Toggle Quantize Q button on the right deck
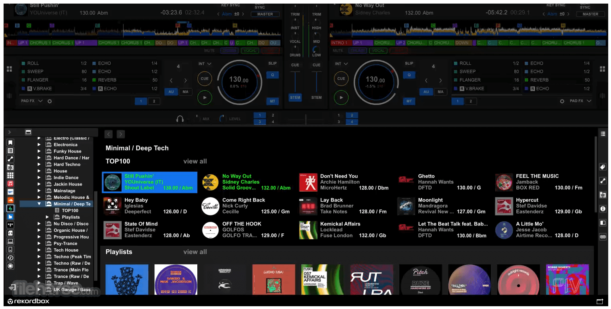611x309 pixels. tap(409, 75)
